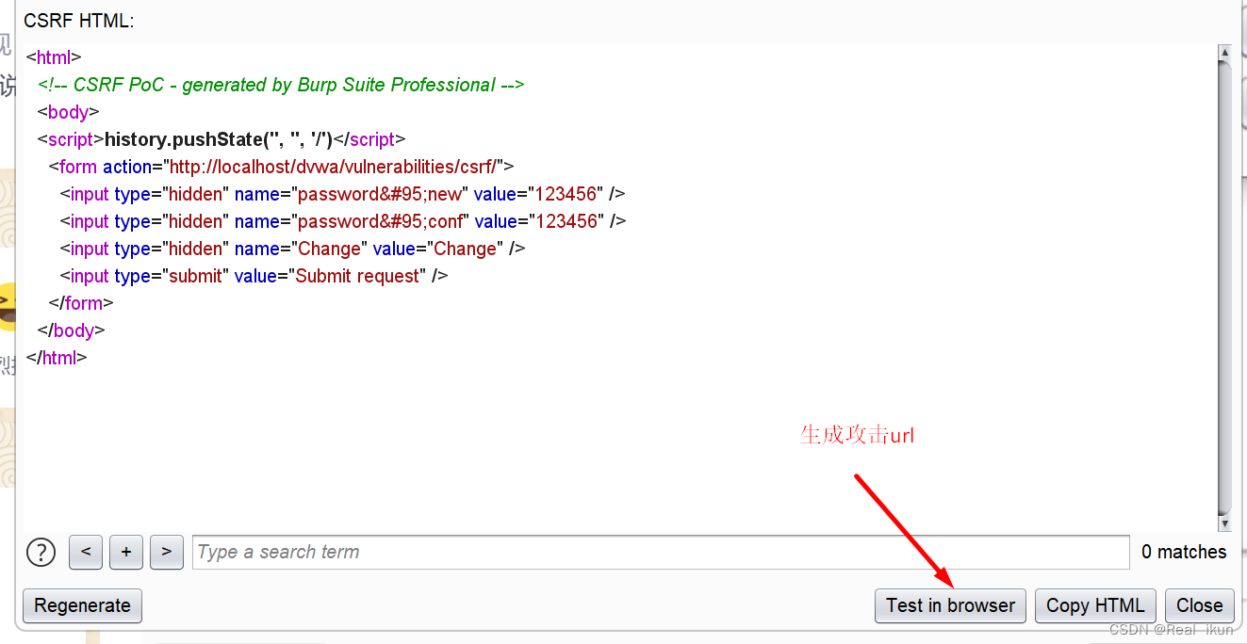The image size is (1247, 644).
Task: Regenerate the CSRF HTML
Action: pyautogui.click(x=82, y=605)
